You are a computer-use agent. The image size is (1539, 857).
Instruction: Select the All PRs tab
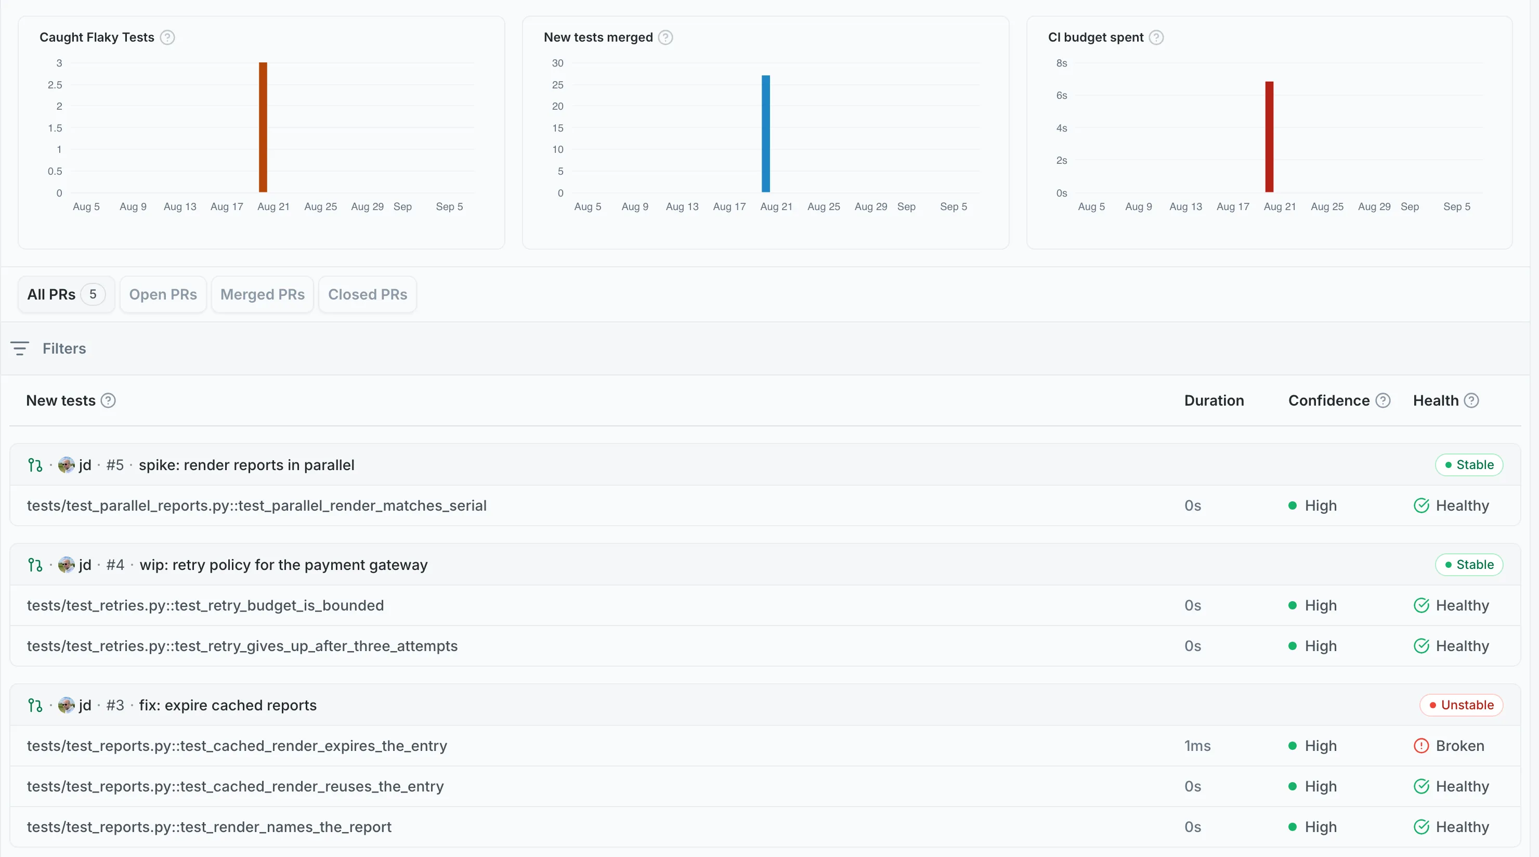click(x=67, y=295)
